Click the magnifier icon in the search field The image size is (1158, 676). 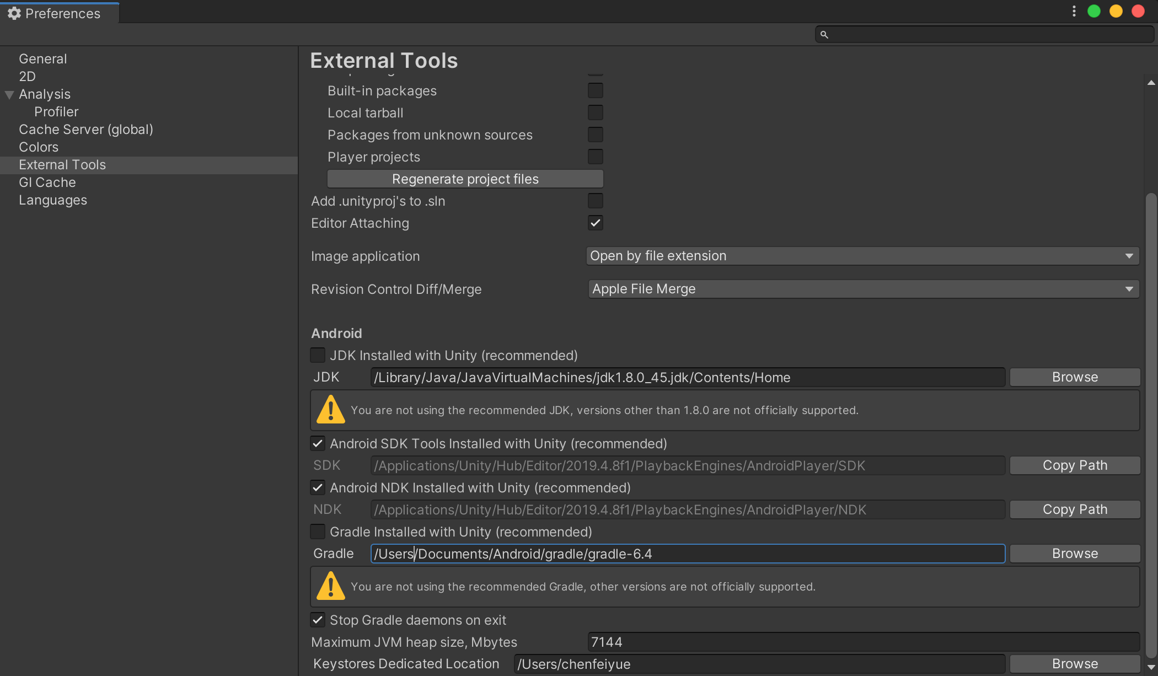(825, 34)
